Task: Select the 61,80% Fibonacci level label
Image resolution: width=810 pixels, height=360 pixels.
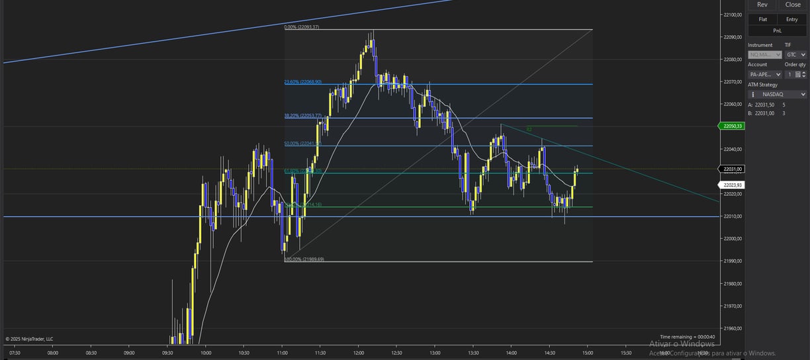Action: [302, 171]
